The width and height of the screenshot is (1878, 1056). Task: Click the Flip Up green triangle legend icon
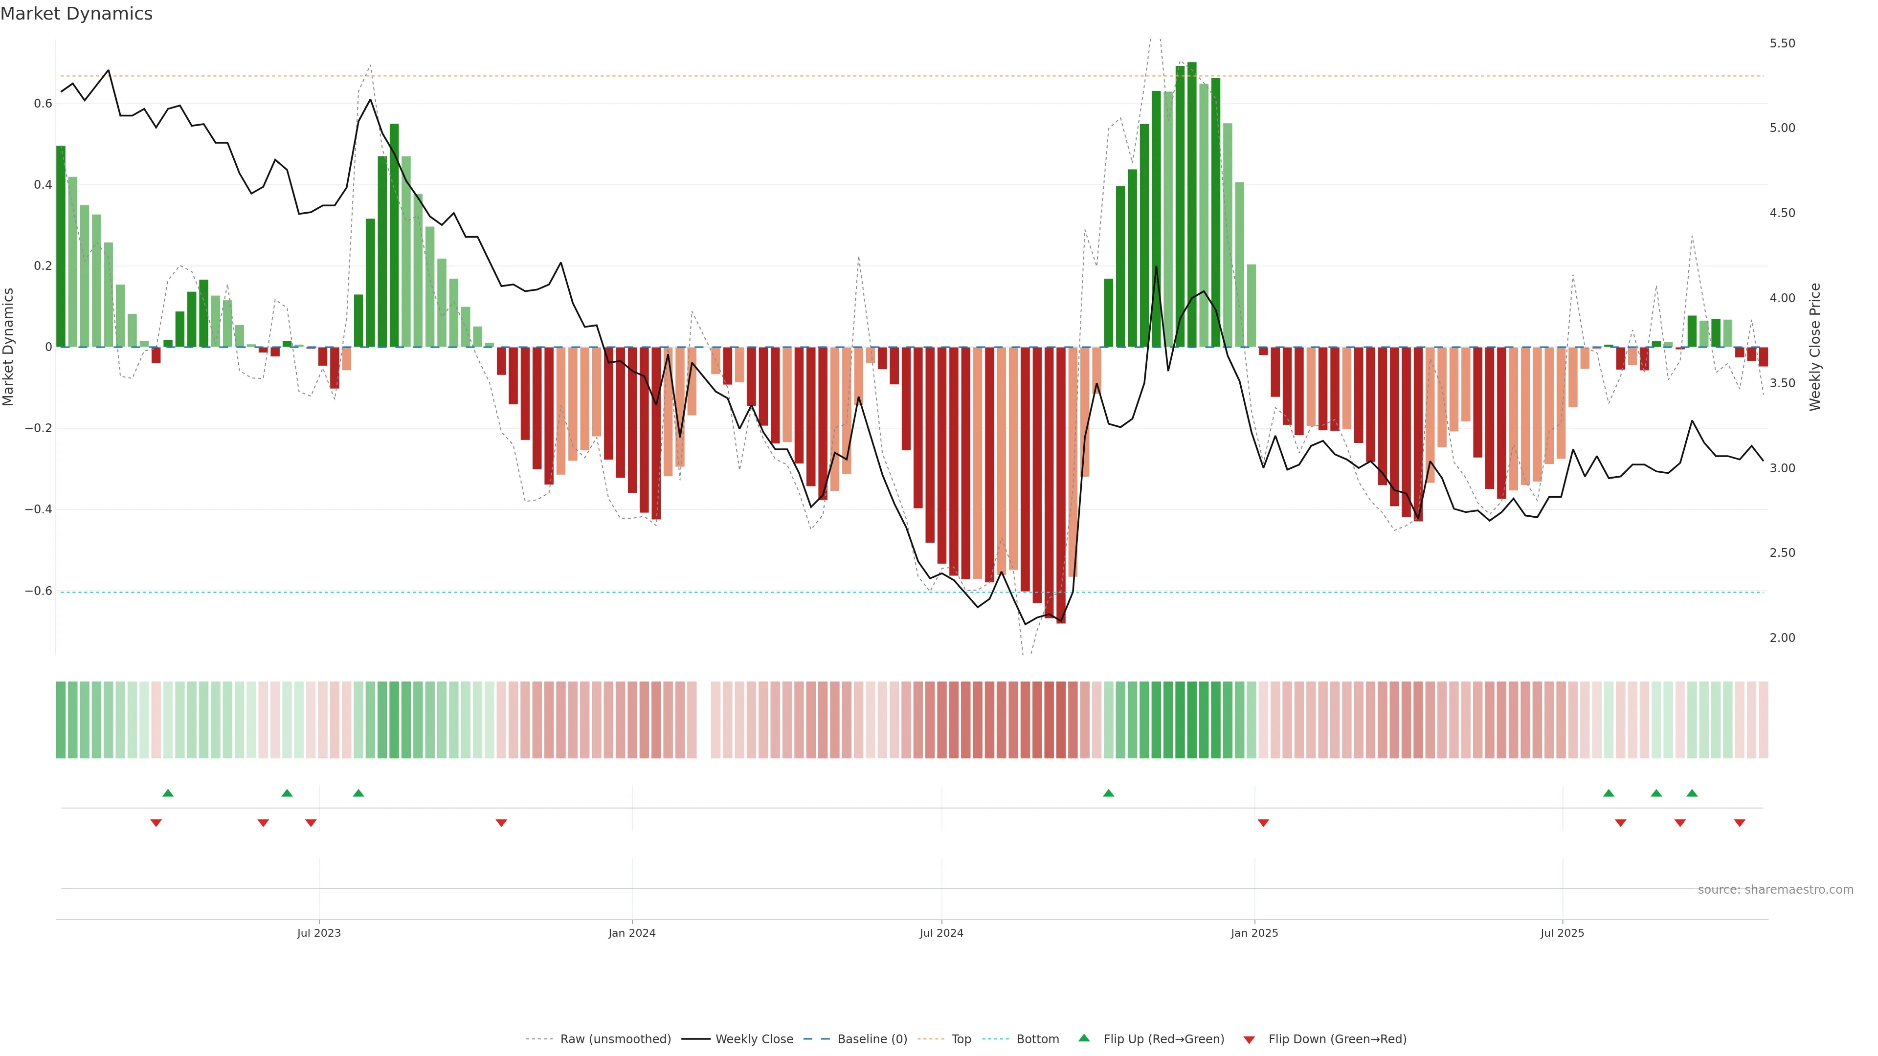coord(1084,1038)
